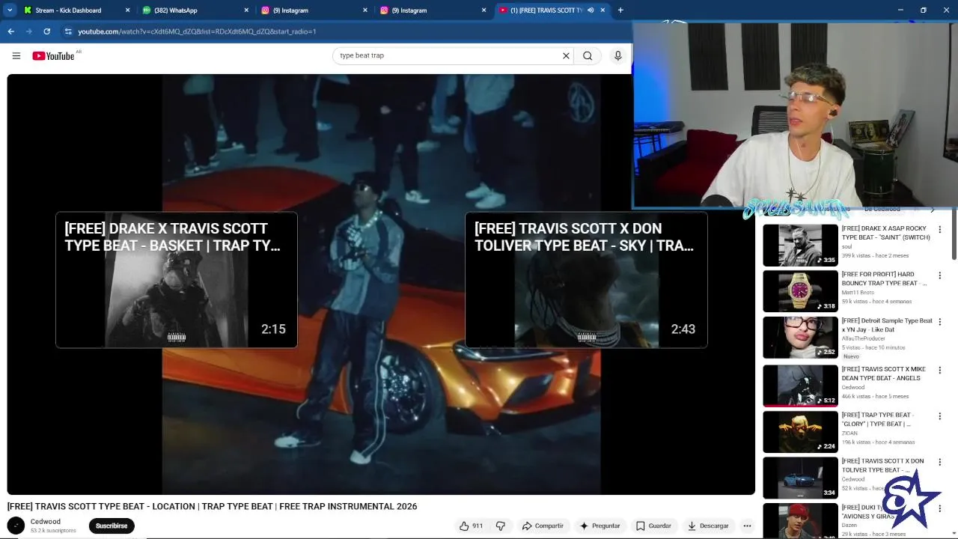Open options for Mike Dean ANGELS video

pos(940,369)
